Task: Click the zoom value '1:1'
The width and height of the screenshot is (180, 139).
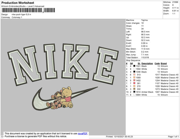Action: tap(174, 14)
